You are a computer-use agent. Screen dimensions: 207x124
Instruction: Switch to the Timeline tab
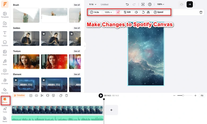coord(19,95)
